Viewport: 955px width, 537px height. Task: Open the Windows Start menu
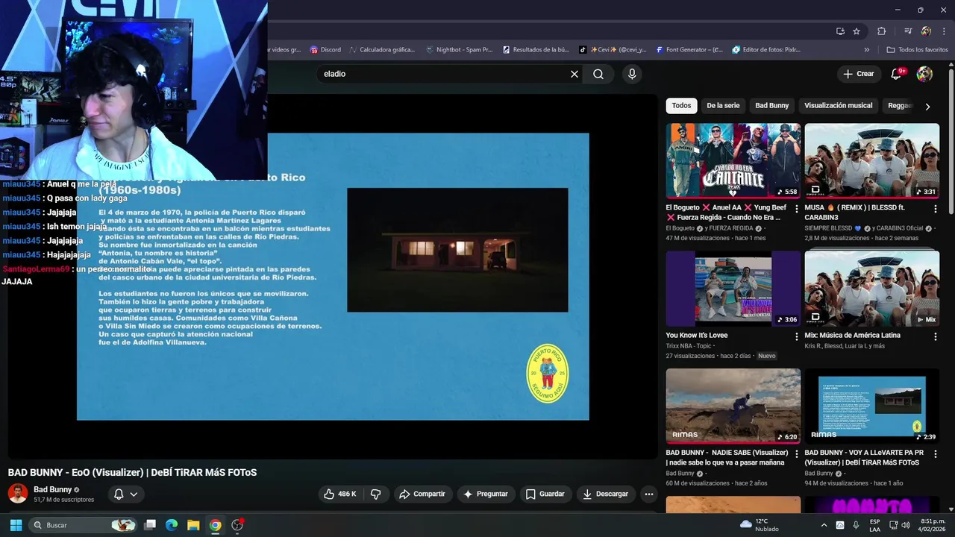[x=16, y=525]
